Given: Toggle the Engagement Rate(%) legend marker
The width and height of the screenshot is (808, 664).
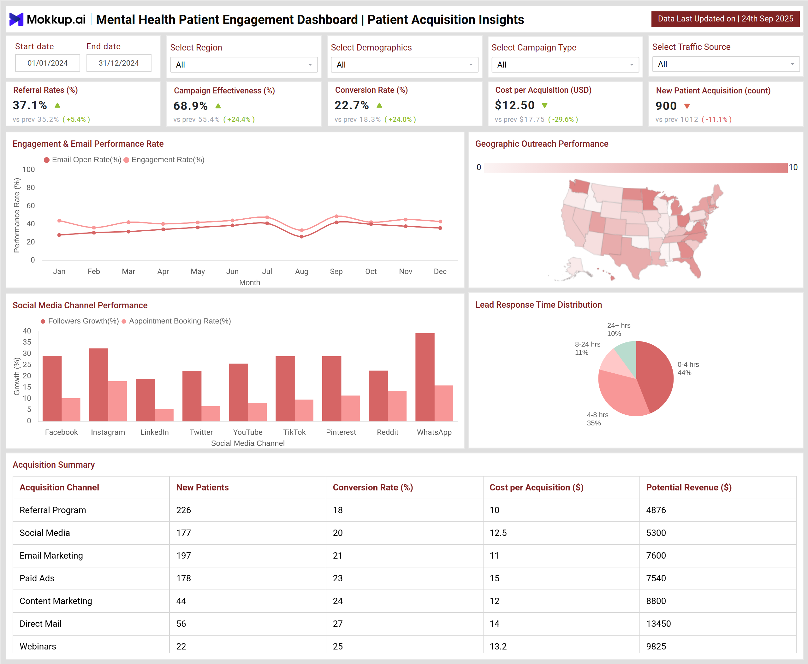Looking at the screenshot, I should (x=126, y=160).
